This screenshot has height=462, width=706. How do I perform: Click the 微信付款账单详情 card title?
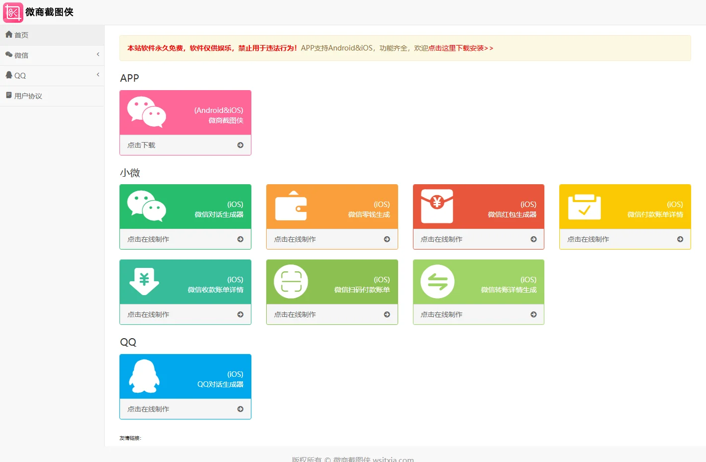pyautogui.click(x=655, y=214)
